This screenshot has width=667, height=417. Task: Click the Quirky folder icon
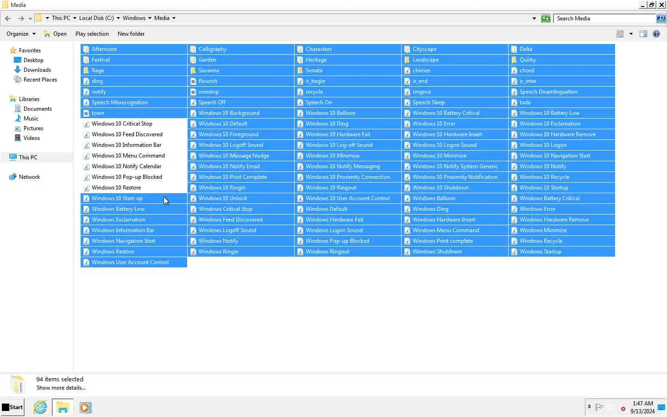pyautogui.click(x=514, y=60)
